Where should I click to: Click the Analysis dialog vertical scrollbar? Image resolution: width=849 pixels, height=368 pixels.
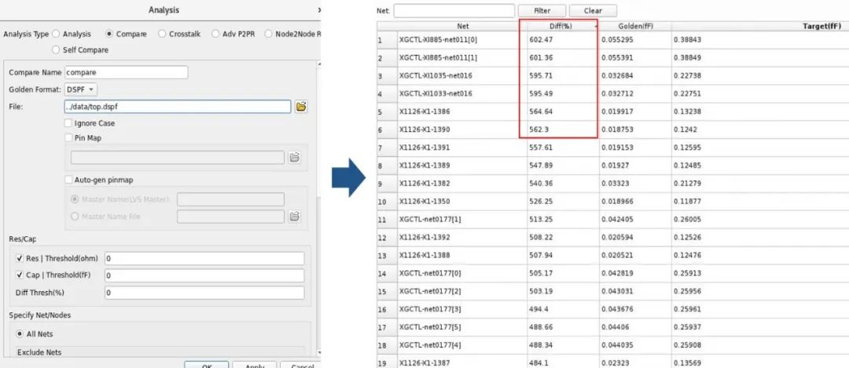tap(319, 208)
